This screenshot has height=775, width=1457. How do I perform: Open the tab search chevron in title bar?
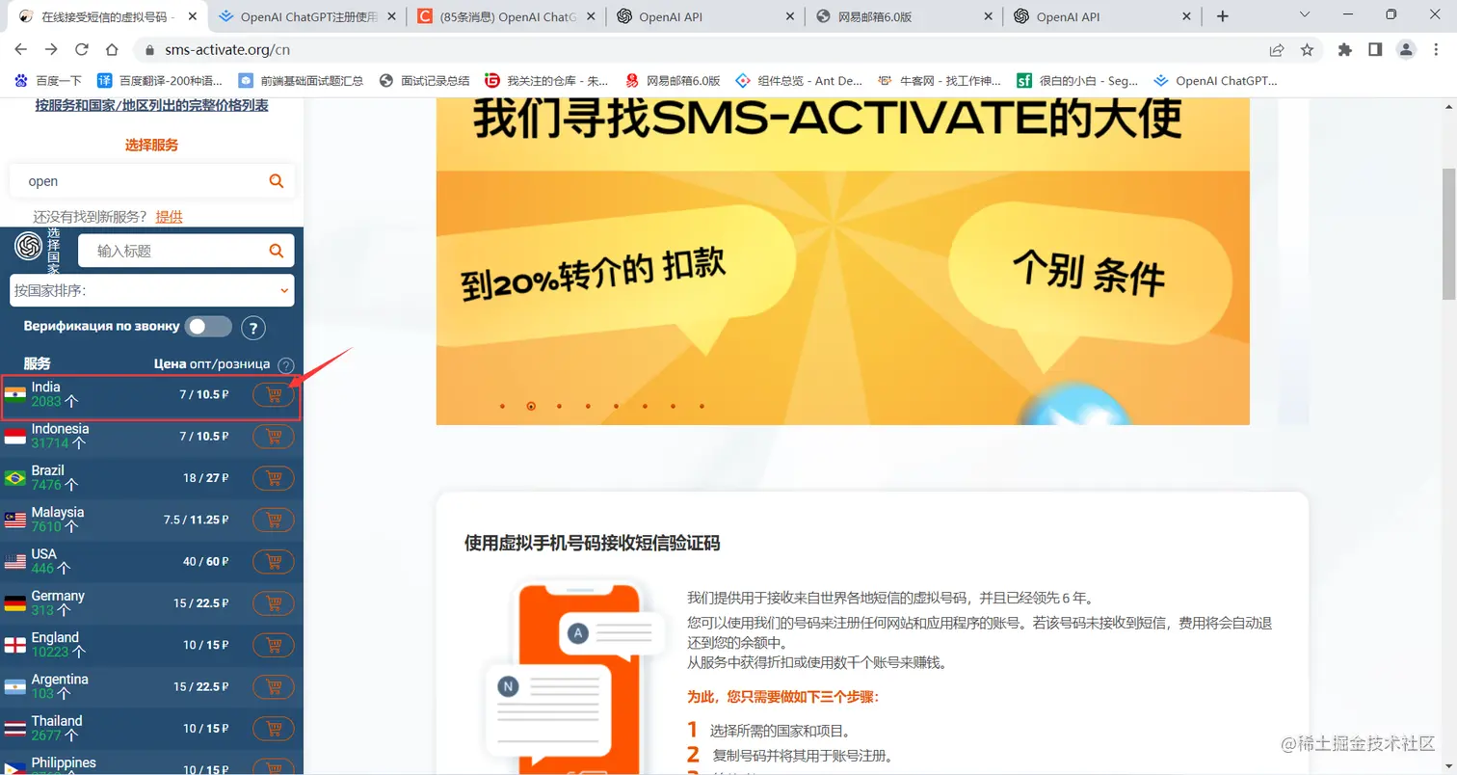pyautogui.click(x=1305, y=14)
